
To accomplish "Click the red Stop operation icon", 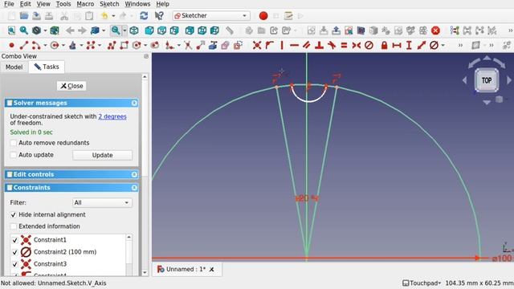I will tap(435, 31).
